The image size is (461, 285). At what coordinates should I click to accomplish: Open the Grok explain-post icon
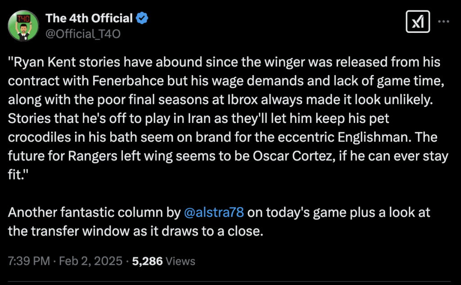click(x=415, y=22)
